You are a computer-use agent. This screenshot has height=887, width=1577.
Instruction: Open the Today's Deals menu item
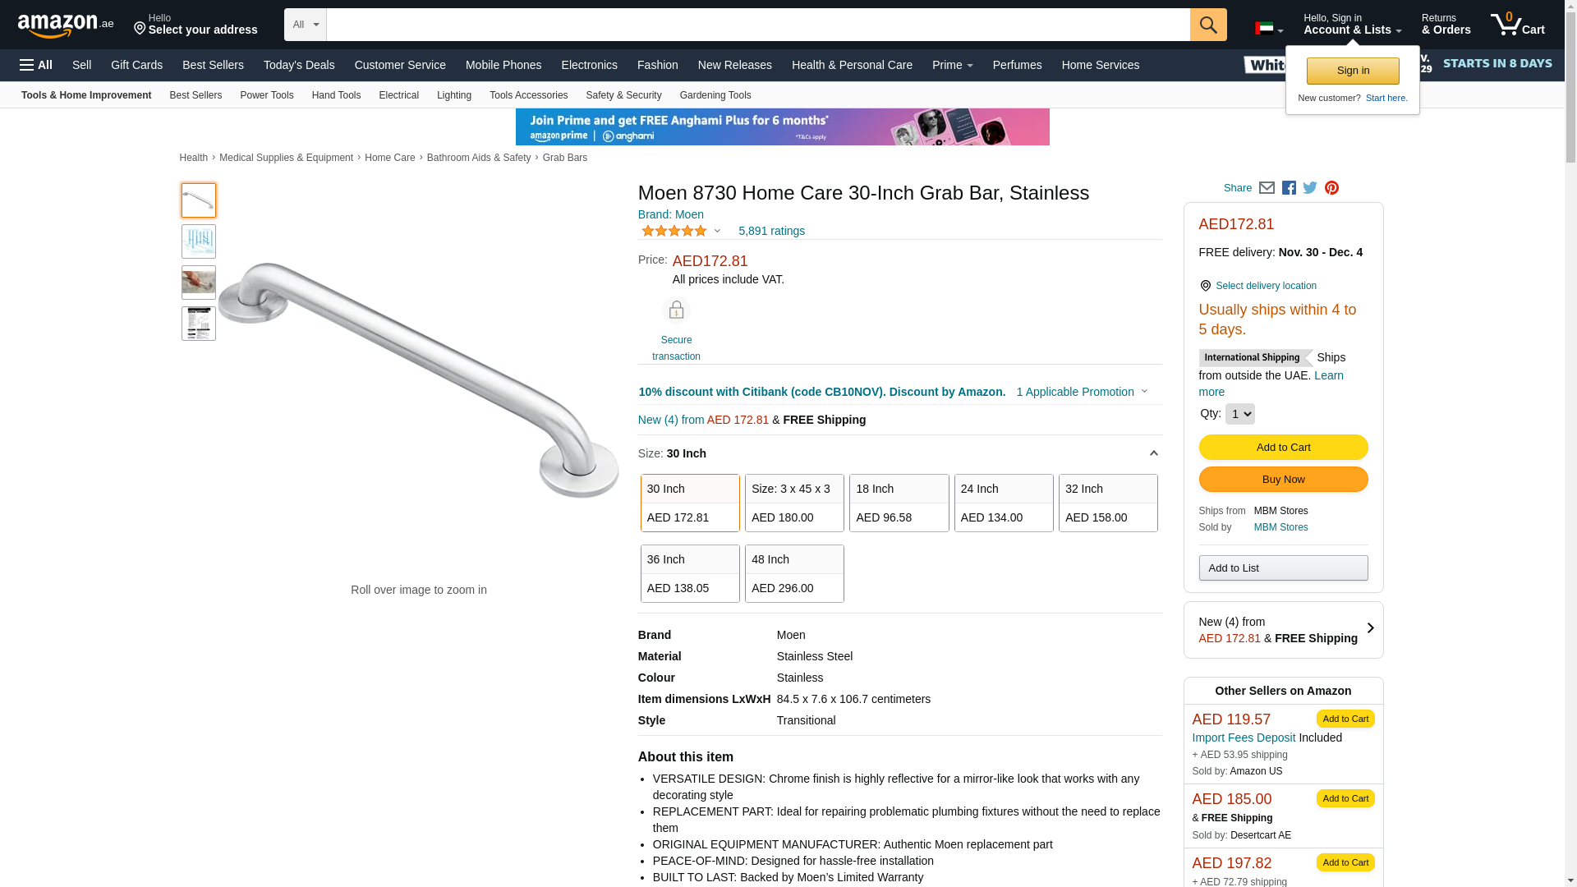299,65
